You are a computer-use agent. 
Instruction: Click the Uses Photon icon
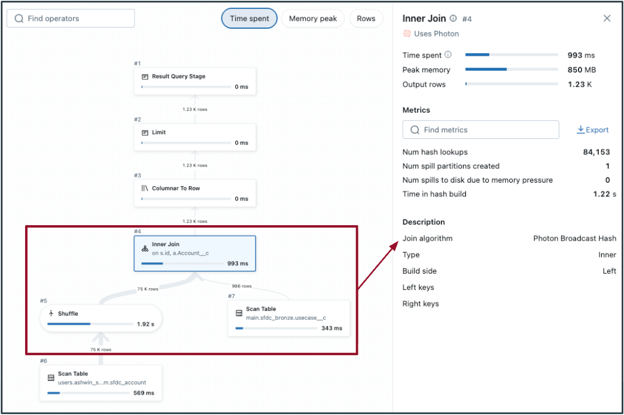tap(407, 34)
